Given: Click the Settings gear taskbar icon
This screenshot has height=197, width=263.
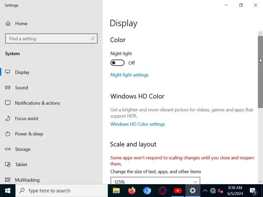Looking at the screenshot, I should 193,191.
